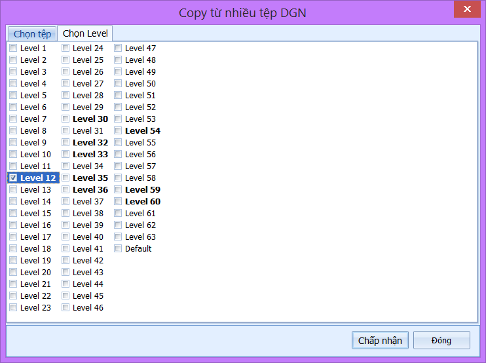This screenshot has height=363, width=486.
Task: Tick the Level 60 checkbox
Action: [x=118, y=201]
